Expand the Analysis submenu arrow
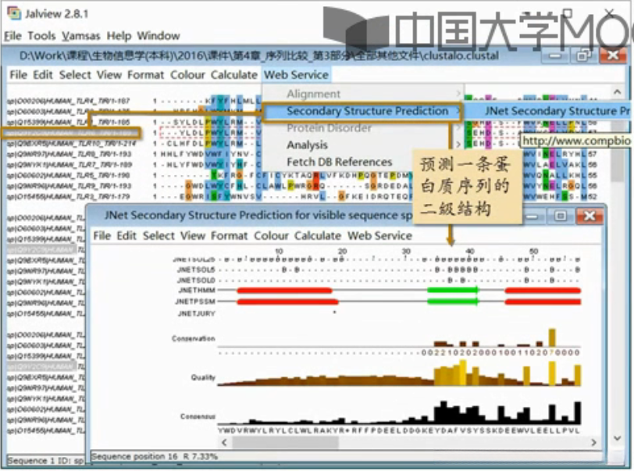Viewport: 634px width, 471px height. click(x=458, y=145)
